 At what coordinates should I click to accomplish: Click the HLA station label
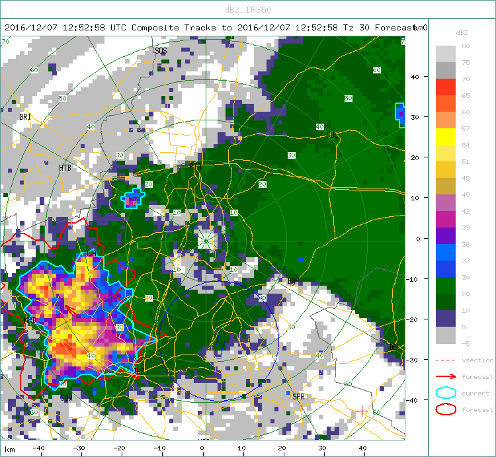[x=90, y=253]
